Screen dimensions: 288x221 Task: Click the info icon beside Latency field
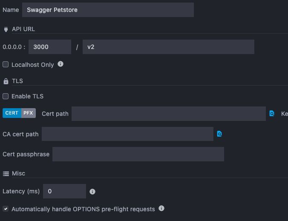tap(92, 192)
